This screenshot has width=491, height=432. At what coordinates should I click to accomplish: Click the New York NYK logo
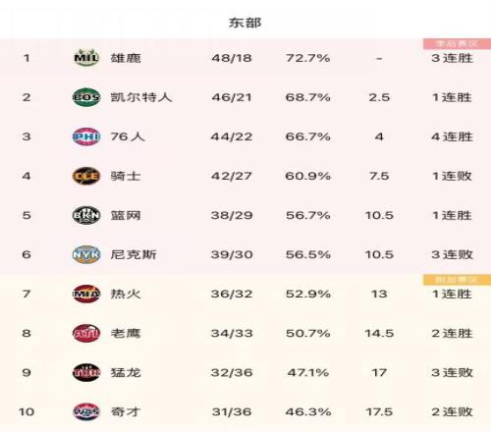[86, 254]
